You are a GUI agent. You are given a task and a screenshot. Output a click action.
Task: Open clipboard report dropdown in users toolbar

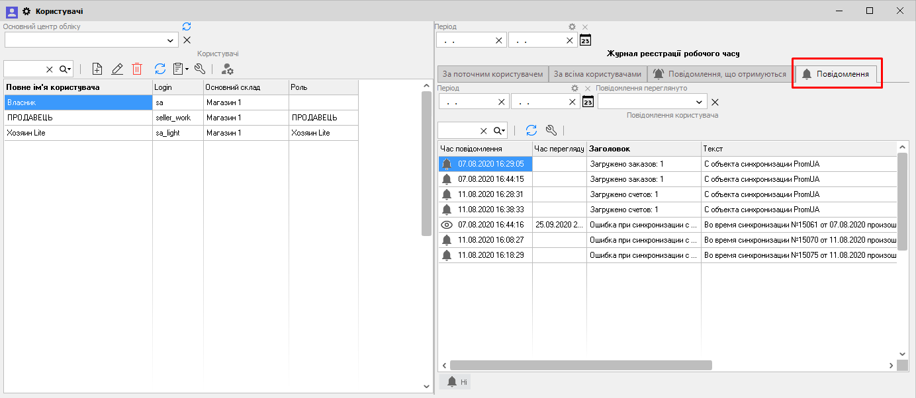180,69
